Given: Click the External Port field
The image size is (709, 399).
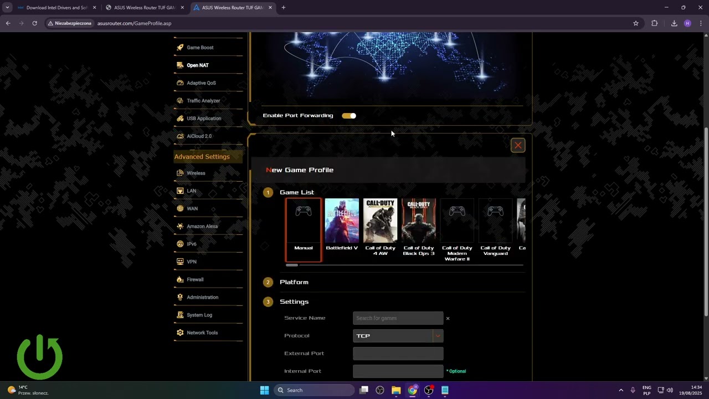Looking at the screenshot, I should (x=398, y=354).
